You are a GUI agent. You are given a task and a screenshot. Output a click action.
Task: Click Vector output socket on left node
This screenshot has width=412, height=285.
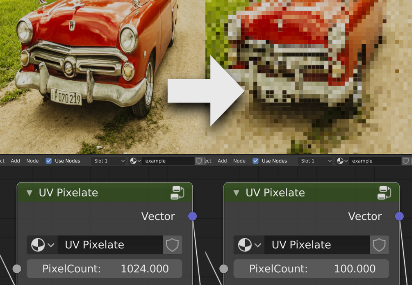(x=192, y=217)
